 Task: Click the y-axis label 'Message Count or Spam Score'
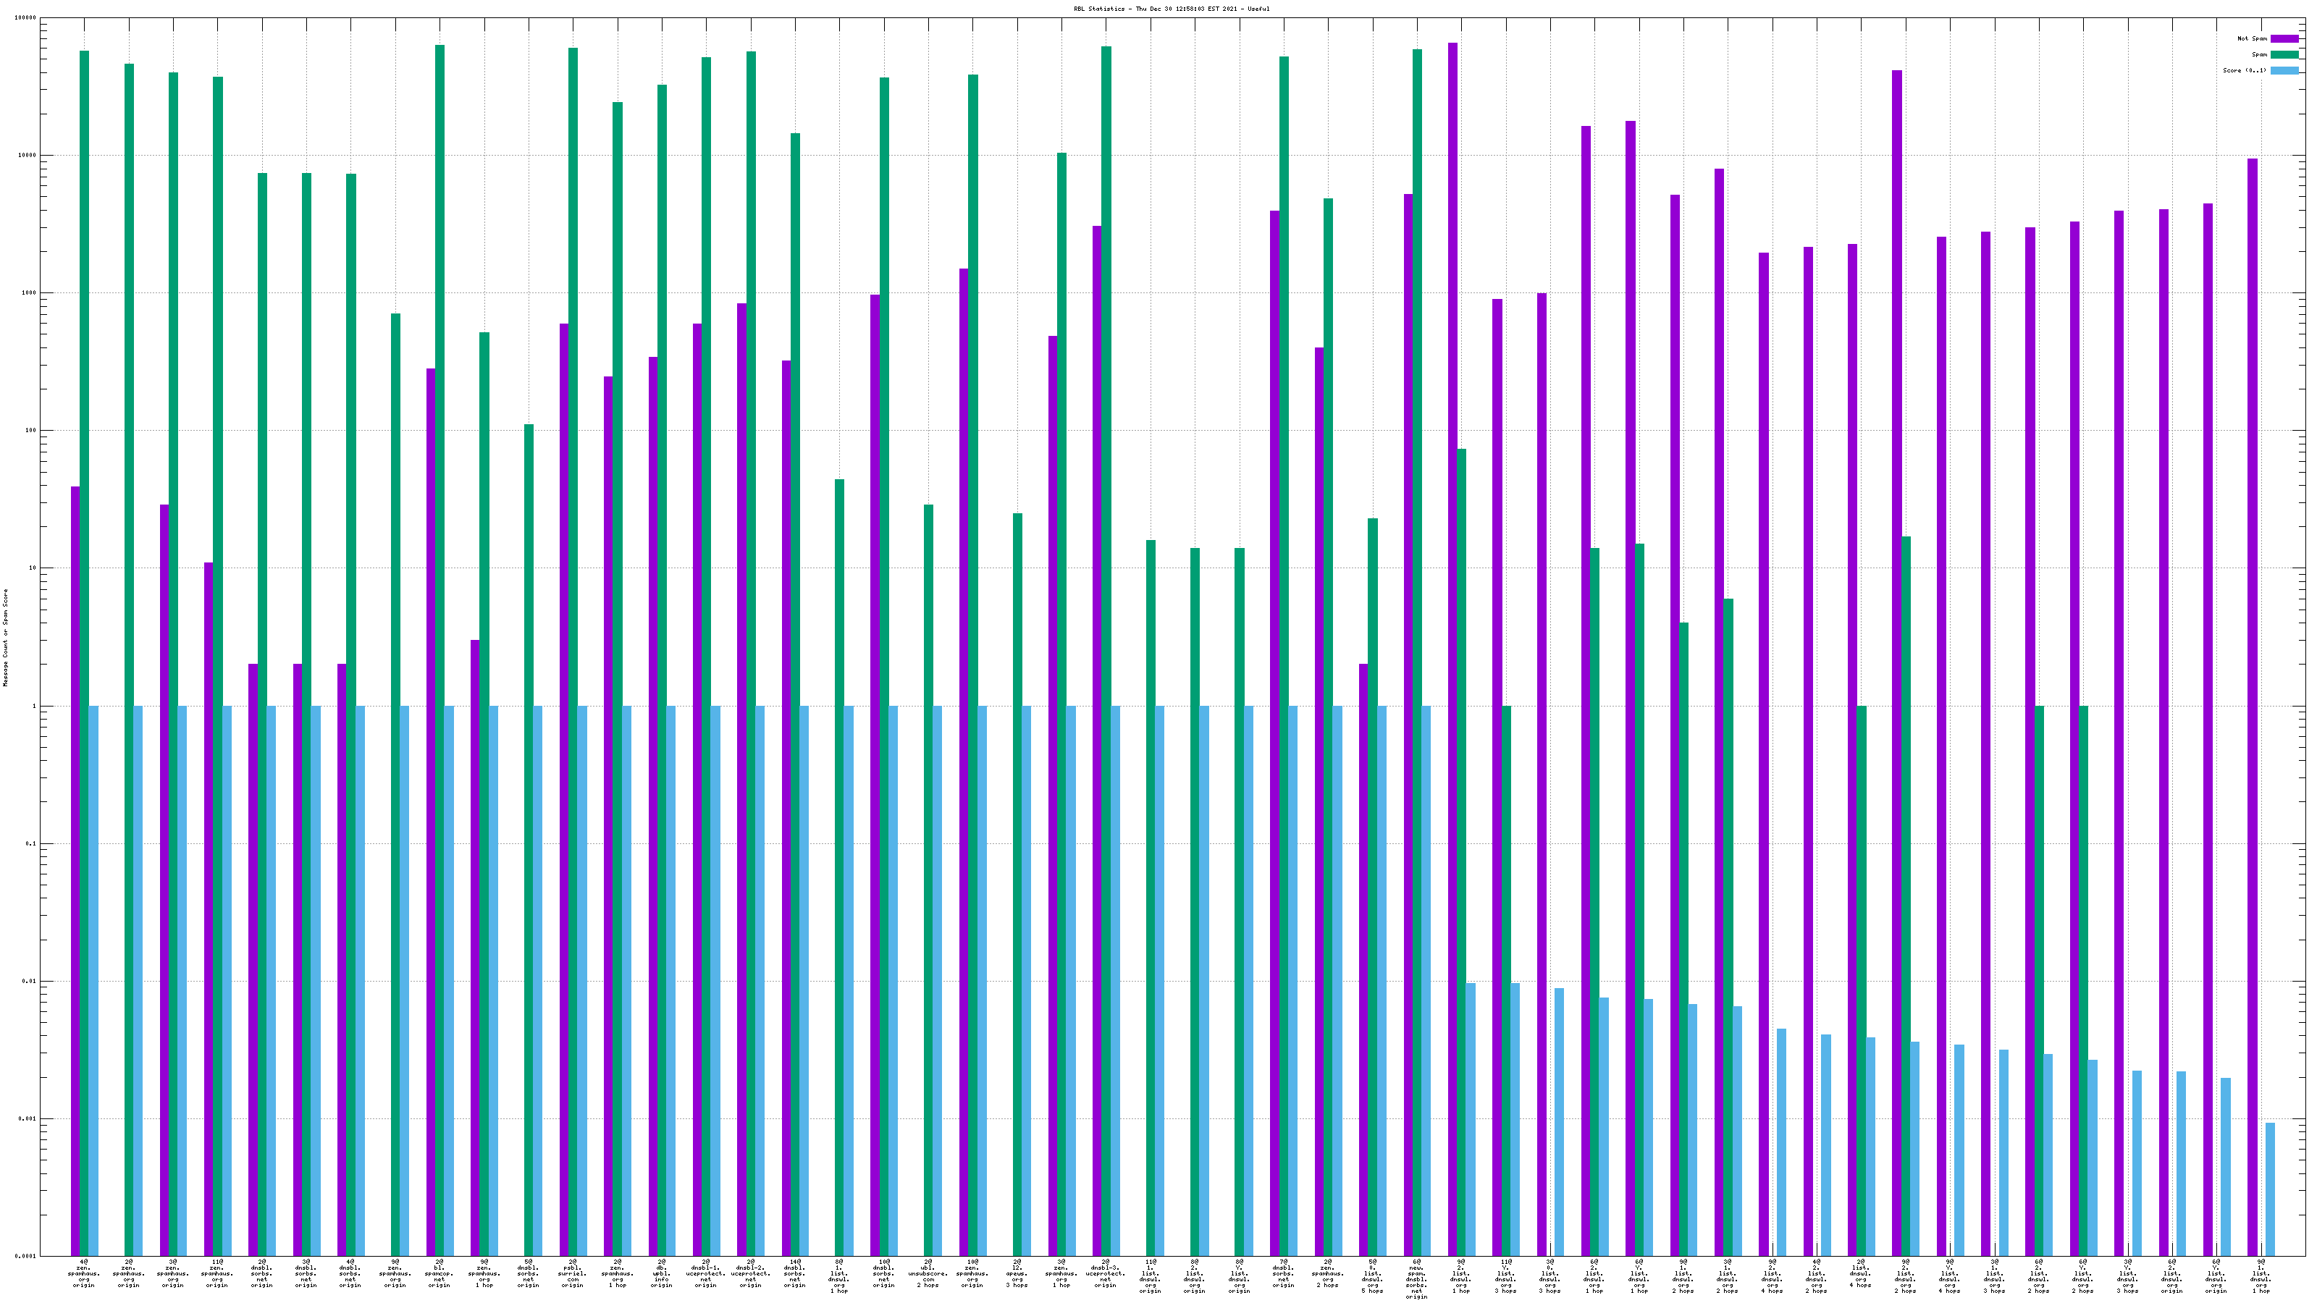5,638
